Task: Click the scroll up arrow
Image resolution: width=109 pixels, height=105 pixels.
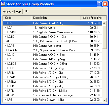Action: coord(104,23)
